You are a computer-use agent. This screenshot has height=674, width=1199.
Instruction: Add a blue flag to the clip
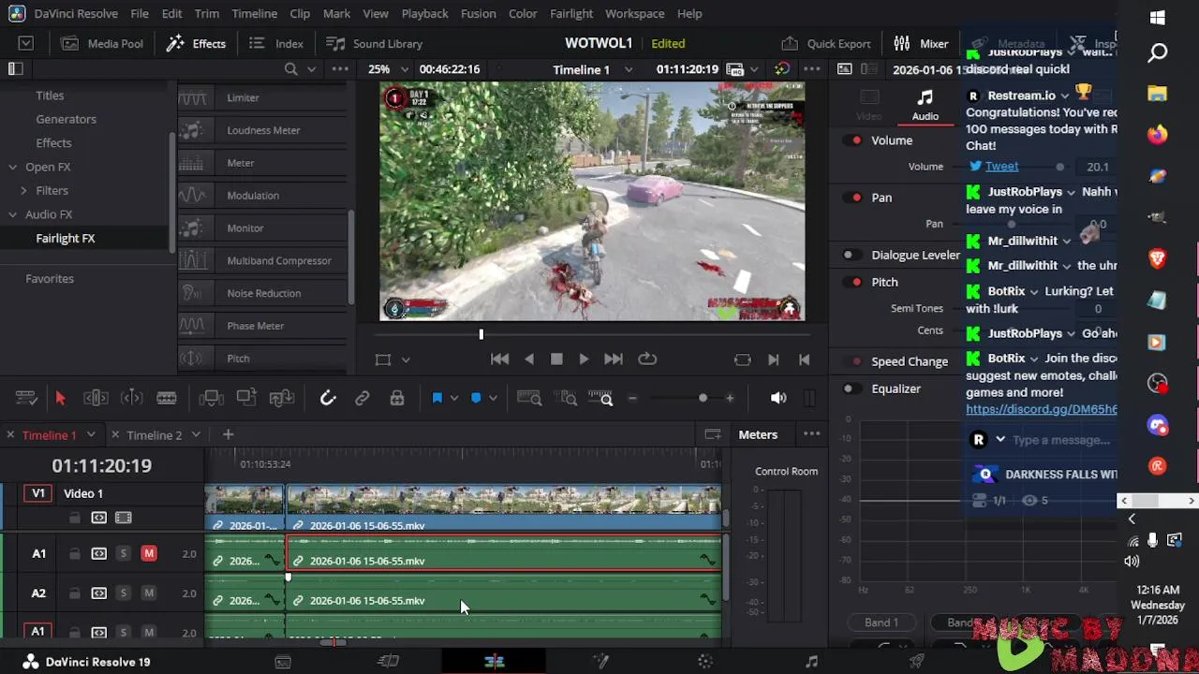[x=437, y=399]
